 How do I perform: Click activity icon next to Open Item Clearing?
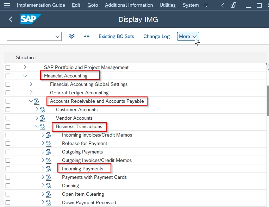pyautogui.click(x=49, y=194)
